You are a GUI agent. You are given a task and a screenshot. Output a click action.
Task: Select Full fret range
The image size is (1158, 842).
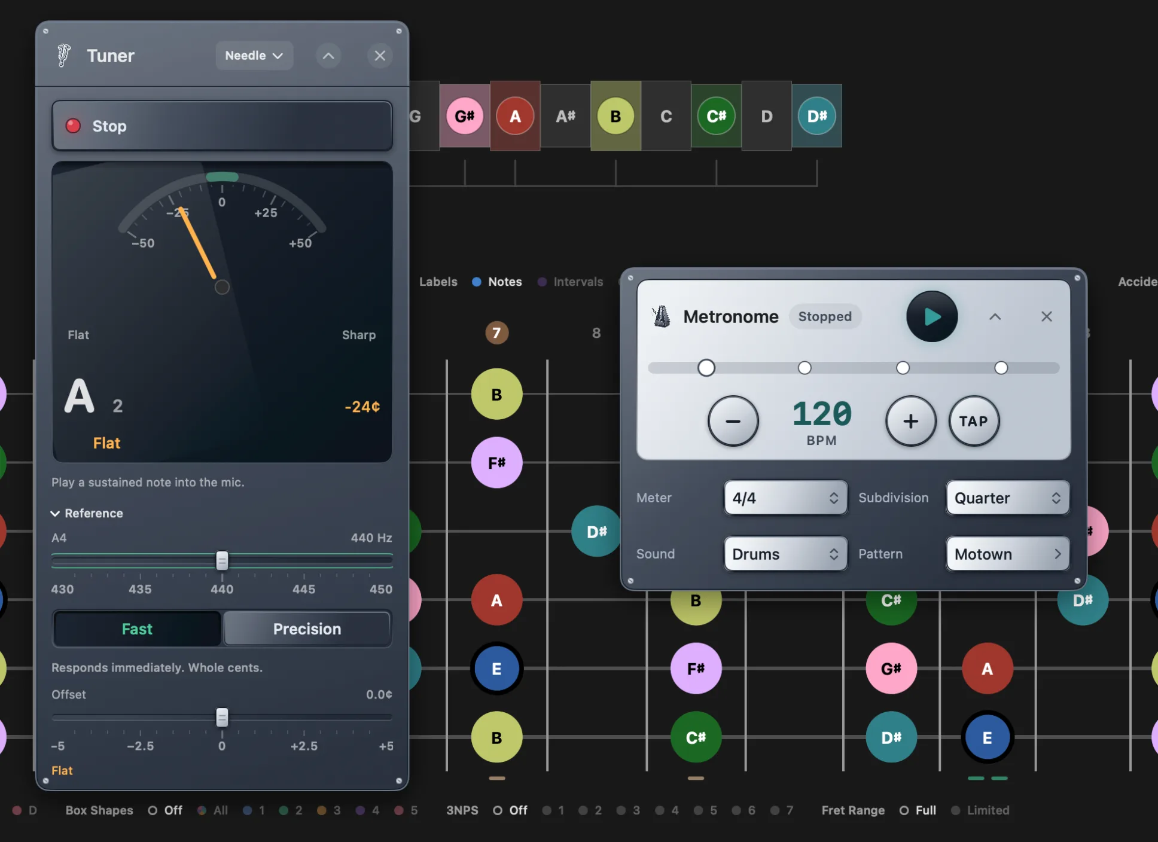[x=918, y=810]
